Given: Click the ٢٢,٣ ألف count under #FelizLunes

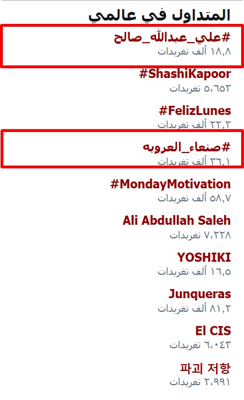Looking at the screenshot, I should click(x=194, y=125).
